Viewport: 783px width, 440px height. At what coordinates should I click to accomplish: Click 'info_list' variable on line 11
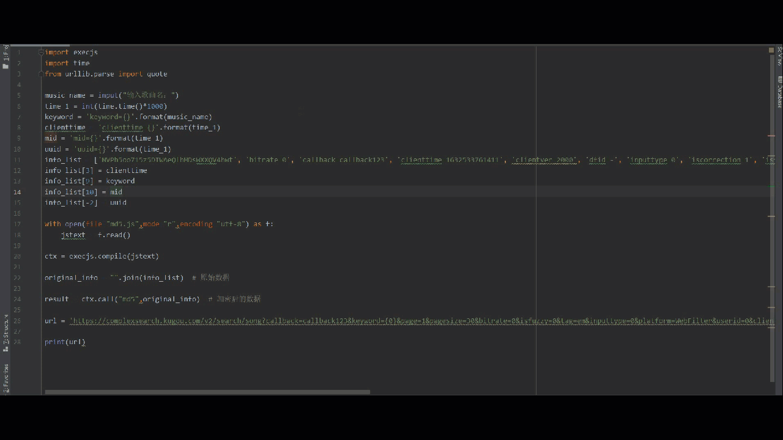(x=63, y=160)
